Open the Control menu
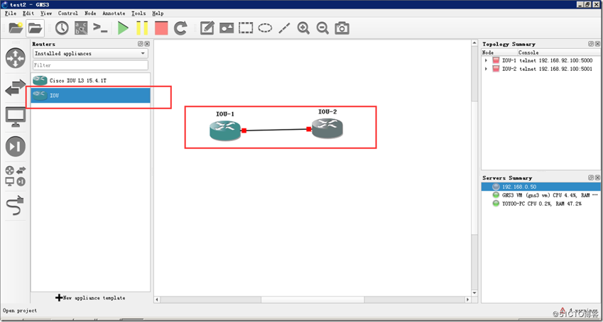The image size is (603, 322). click(x=68, y=13)
